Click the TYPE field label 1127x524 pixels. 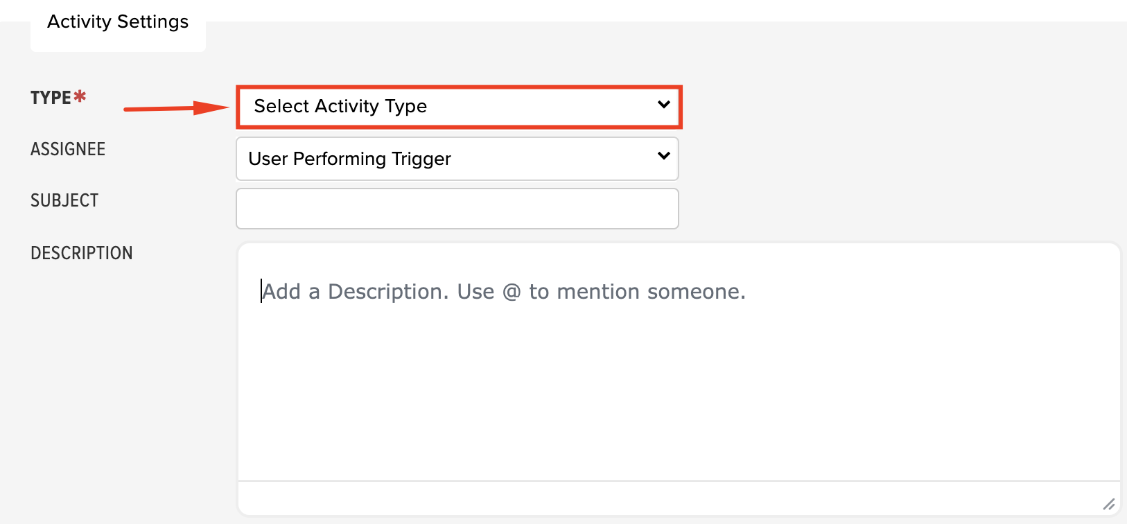coord(51,98)
